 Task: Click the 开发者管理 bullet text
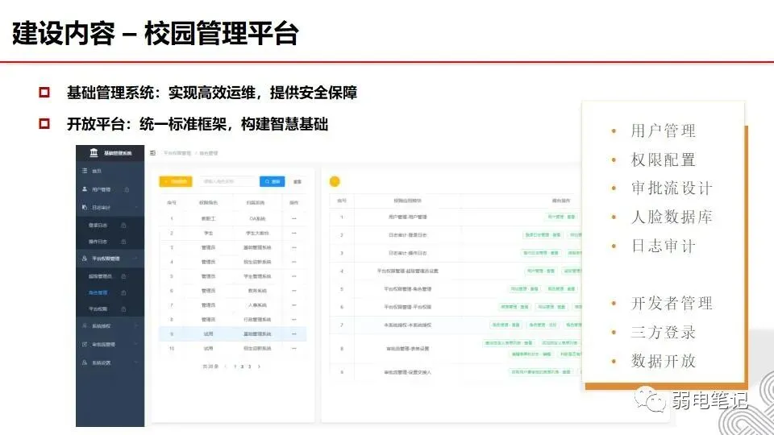672,303
